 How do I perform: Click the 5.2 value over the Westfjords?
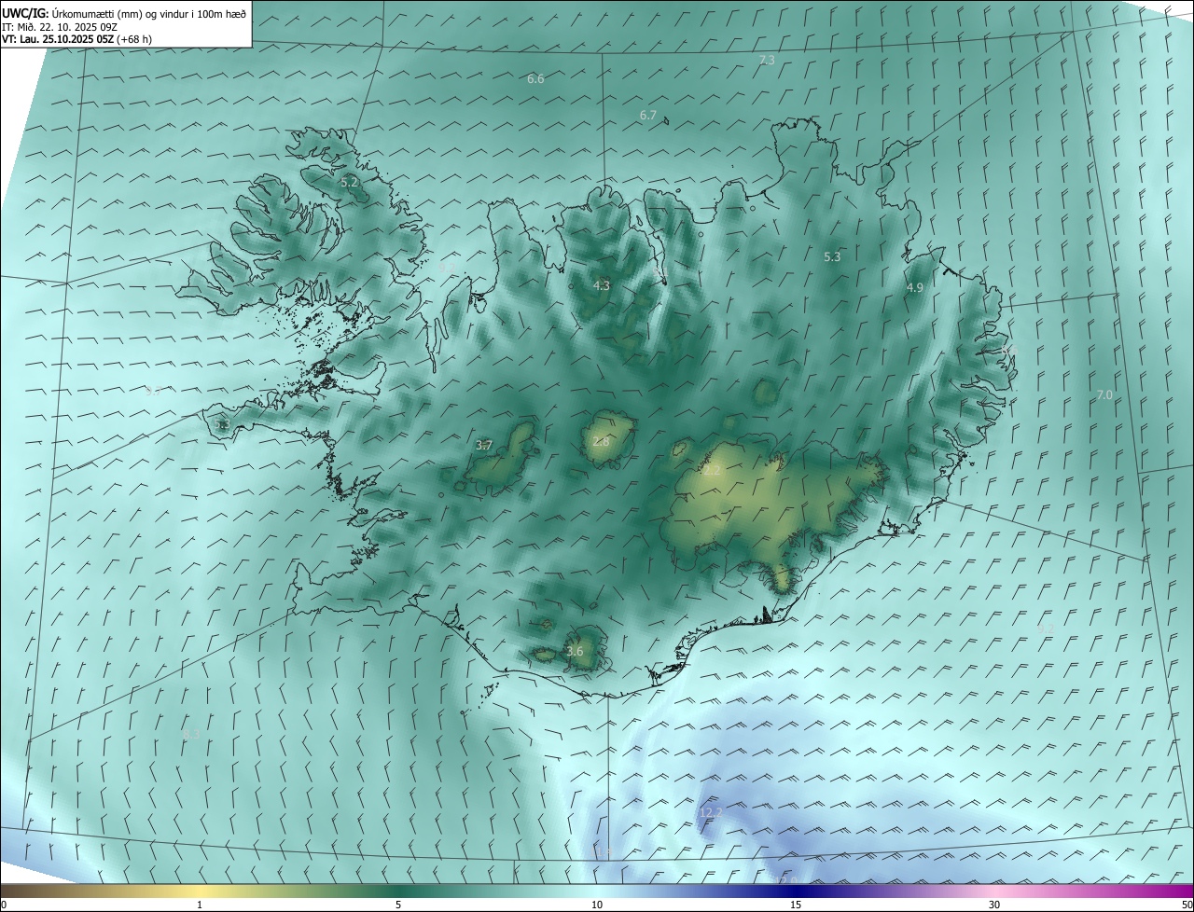pos(349,183)
